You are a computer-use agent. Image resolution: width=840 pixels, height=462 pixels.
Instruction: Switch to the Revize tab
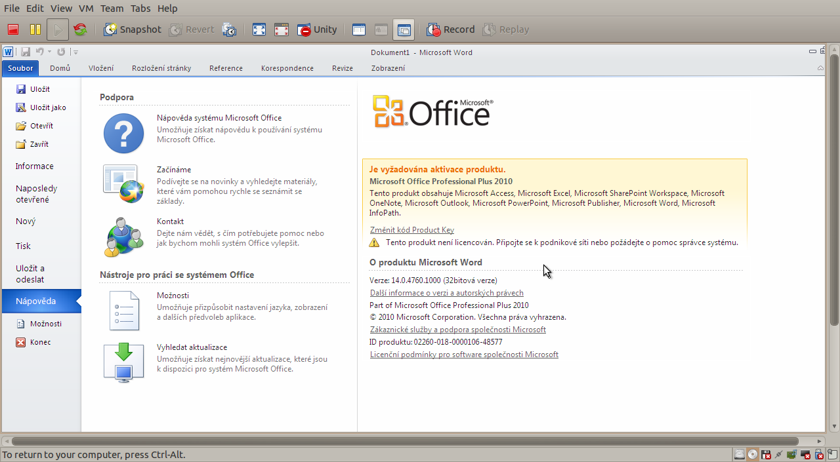(343, 68)
